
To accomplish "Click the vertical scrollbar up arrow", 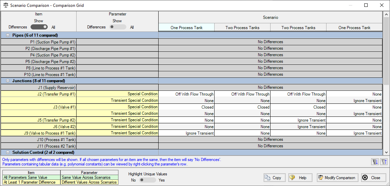I will pos(386,14).
